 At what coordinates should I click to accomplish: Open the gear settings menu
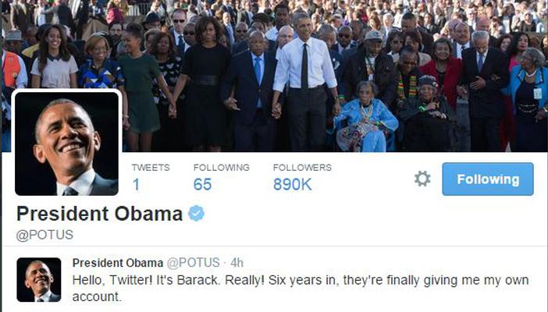422,179
